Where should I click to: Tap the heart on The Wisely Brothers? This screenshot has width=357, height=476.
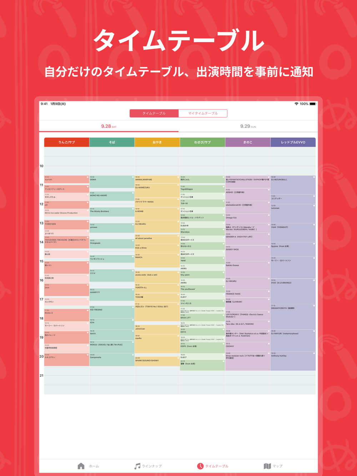pos(133,209)
